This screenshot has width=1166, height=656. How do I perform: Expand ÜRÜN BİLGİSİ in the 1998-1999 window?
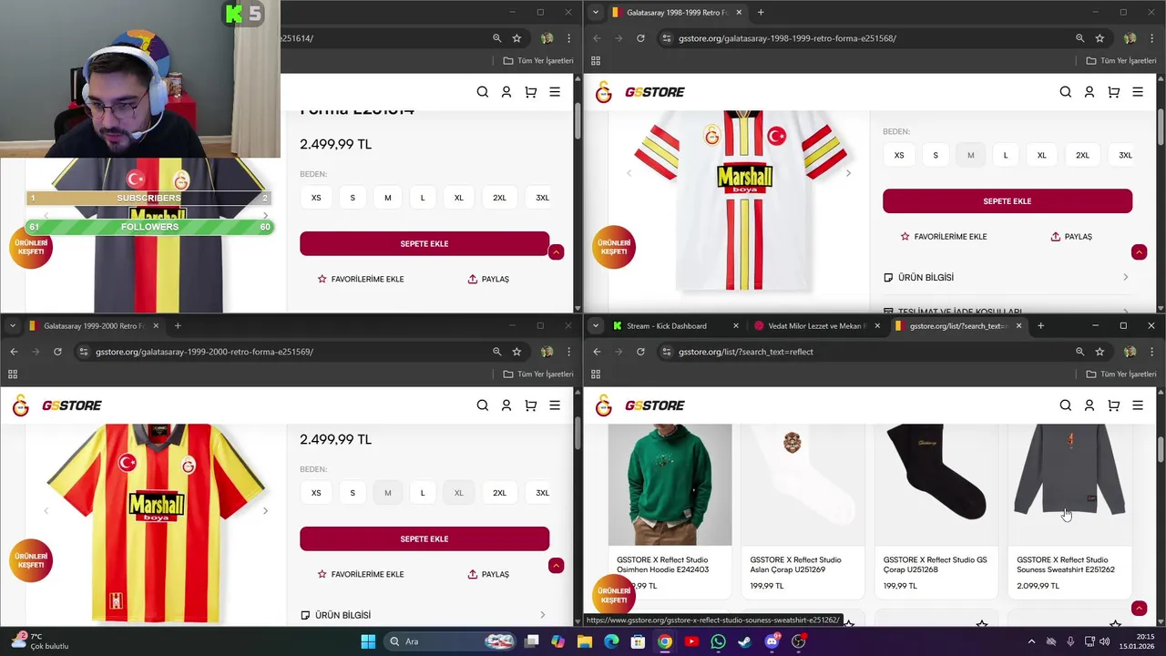(x=1007, y=277)
